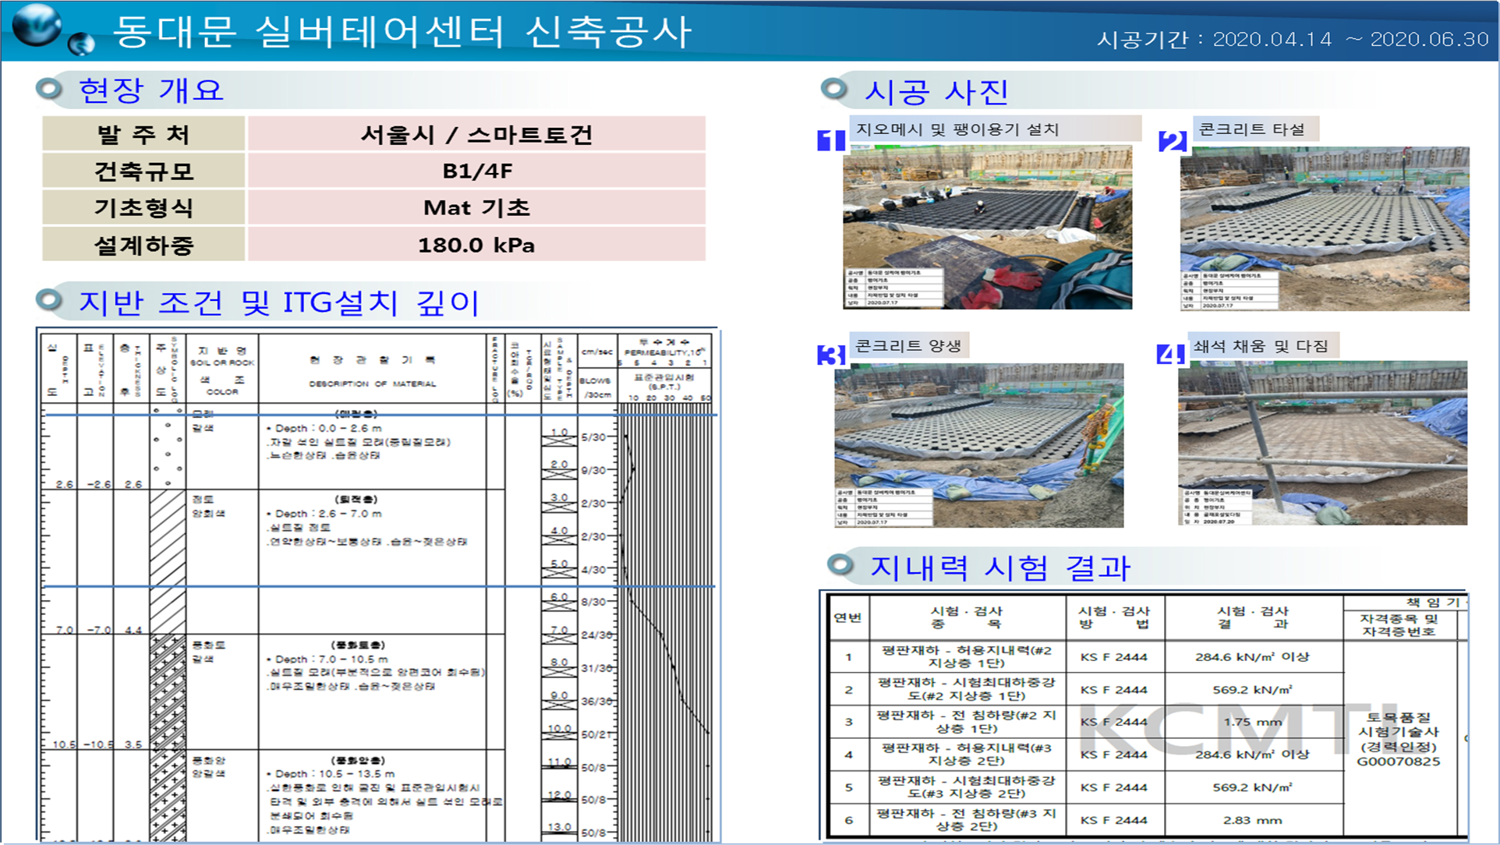Screen dimensions: 1500x845
Task: Select the 기초형식 label cell
Action: [143, 207]
